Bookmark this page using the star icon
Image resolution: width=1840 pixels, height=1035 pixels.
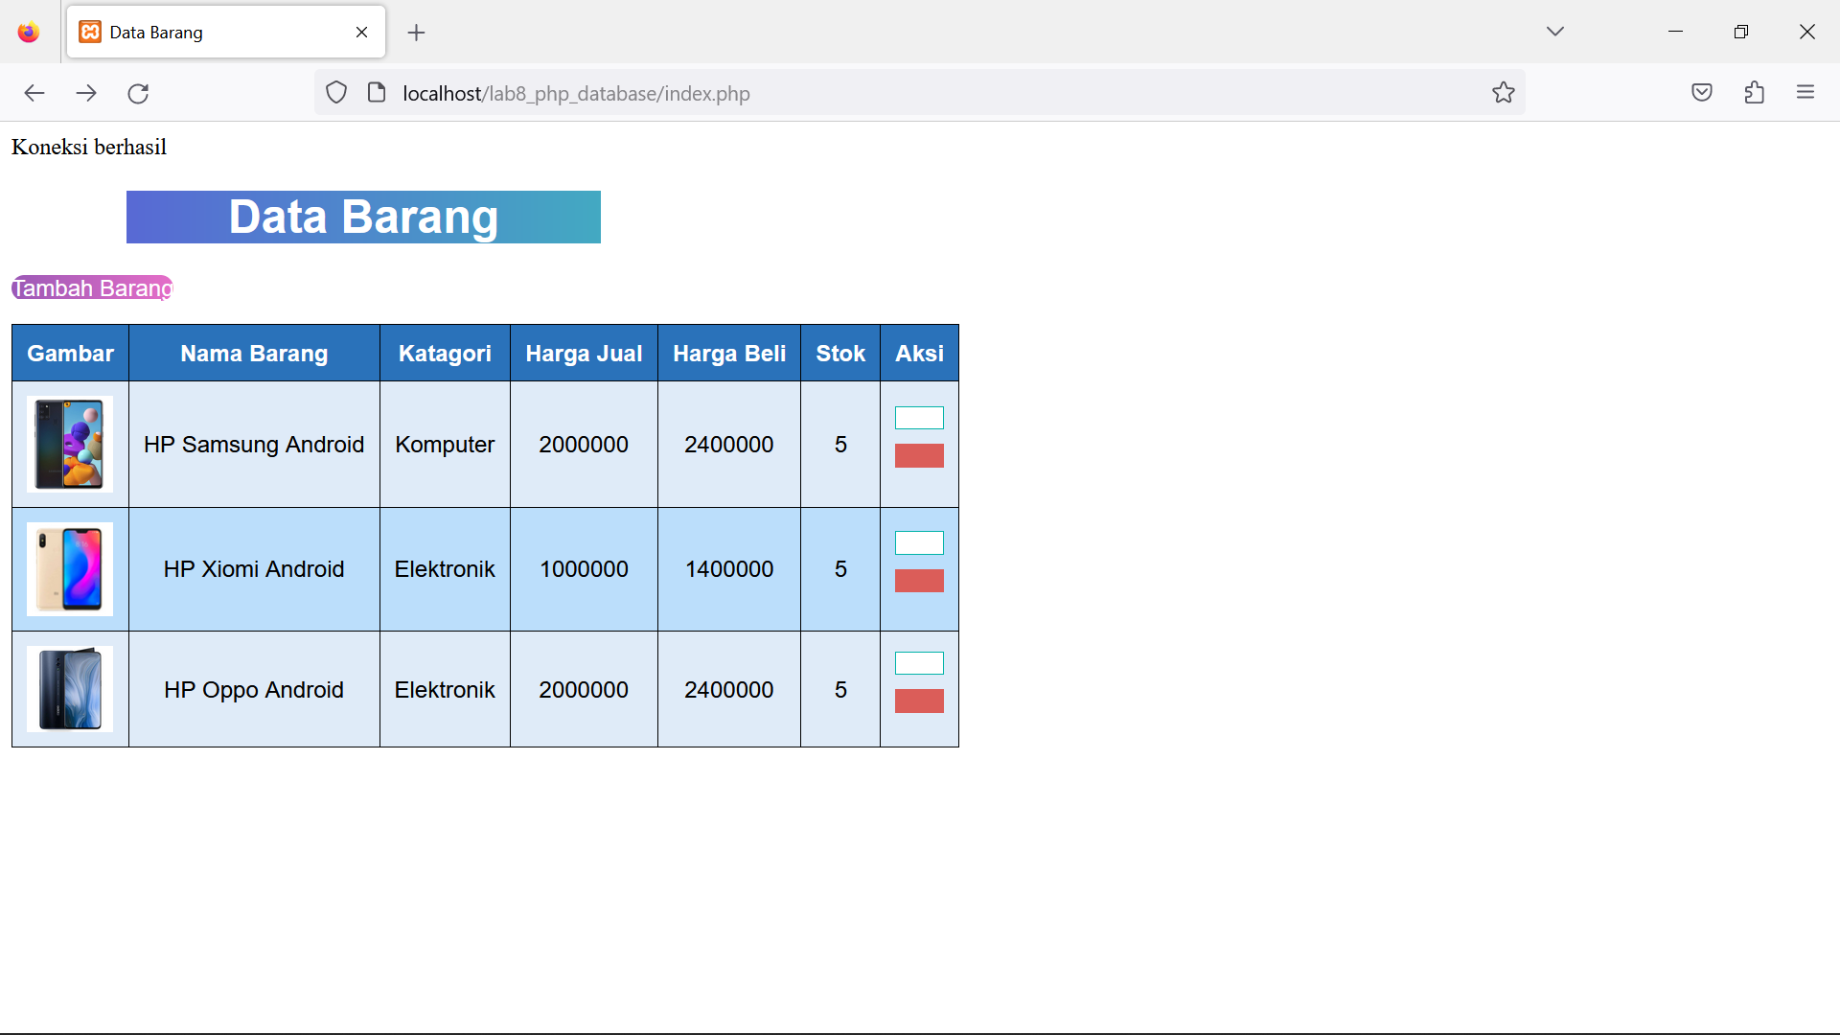pos(1504,92)
